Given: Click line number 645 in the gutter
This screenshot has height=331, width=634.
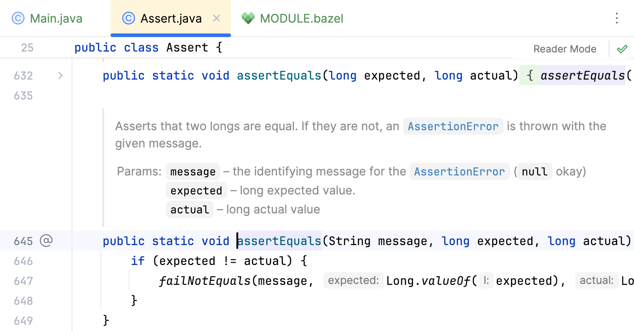Looking at the screenshot, I should click(23, 241).
